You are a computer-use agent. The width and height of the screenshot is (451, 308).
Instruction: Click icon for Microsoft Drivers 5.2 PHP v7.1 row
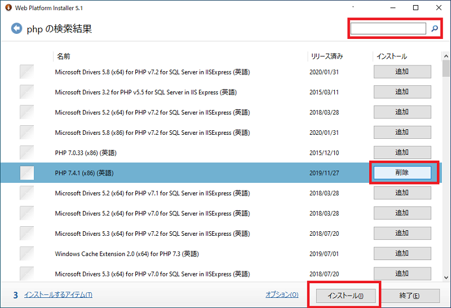(26, 193)
